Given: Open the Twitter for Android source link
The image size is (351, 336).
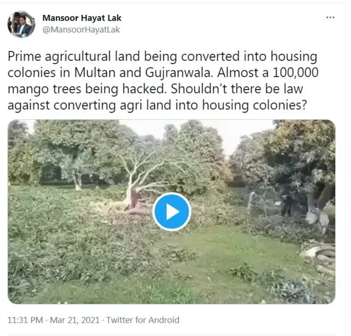Looking at the screenshot, I should point(143,320).
